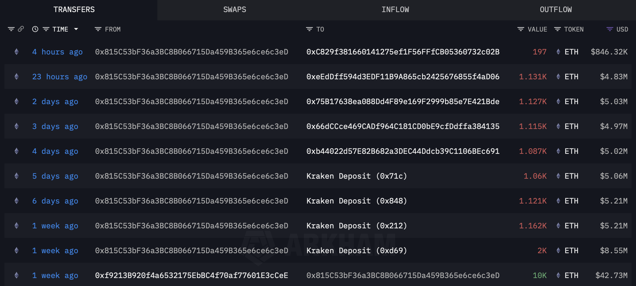The width and height of the screenshot is (636, 286).
Task: Open the filter icon beside FROM column
Action: coord(98,29)
